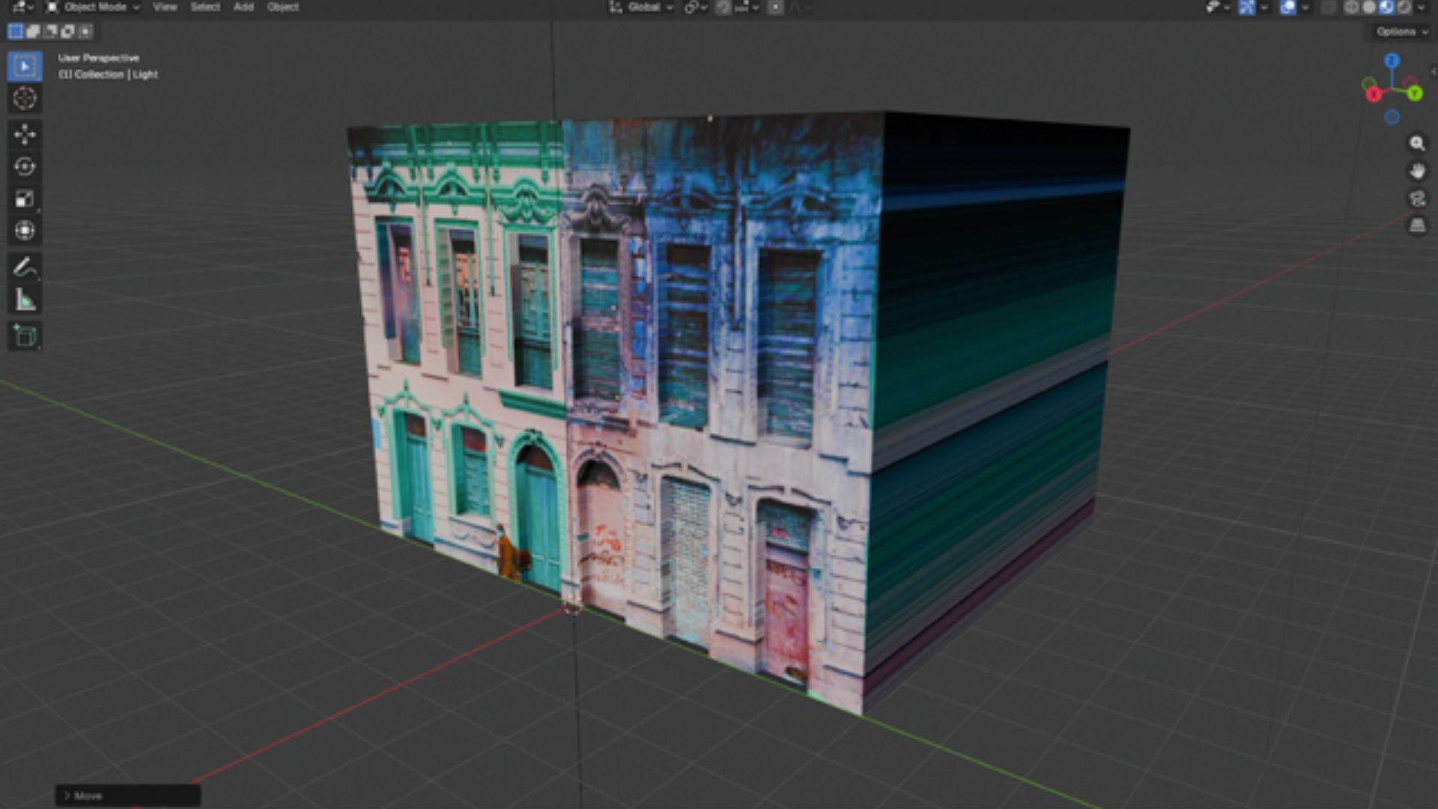The image size is (1438, 809).
Task: Pick the Rotate tool
Action: click(25, 166)
